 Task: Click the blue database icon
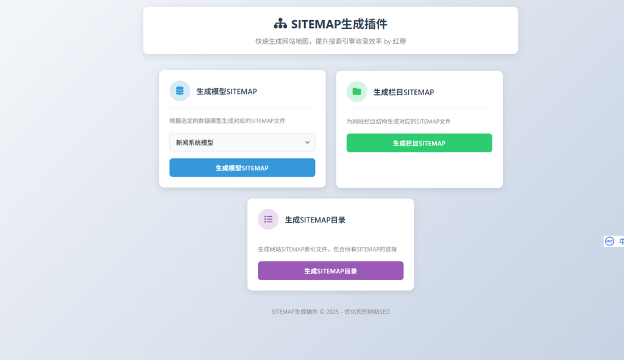(x=180, y=91)
